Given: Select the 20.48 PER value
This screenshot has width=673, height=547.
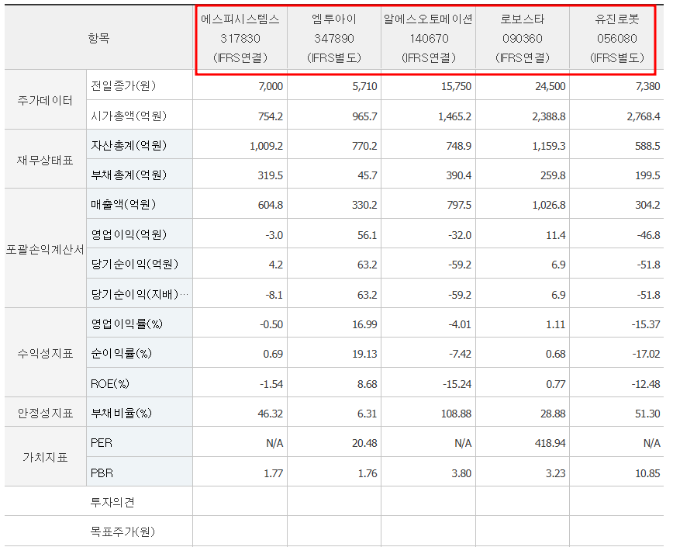Looking at the screenshot, I should (x=365, y=443).
